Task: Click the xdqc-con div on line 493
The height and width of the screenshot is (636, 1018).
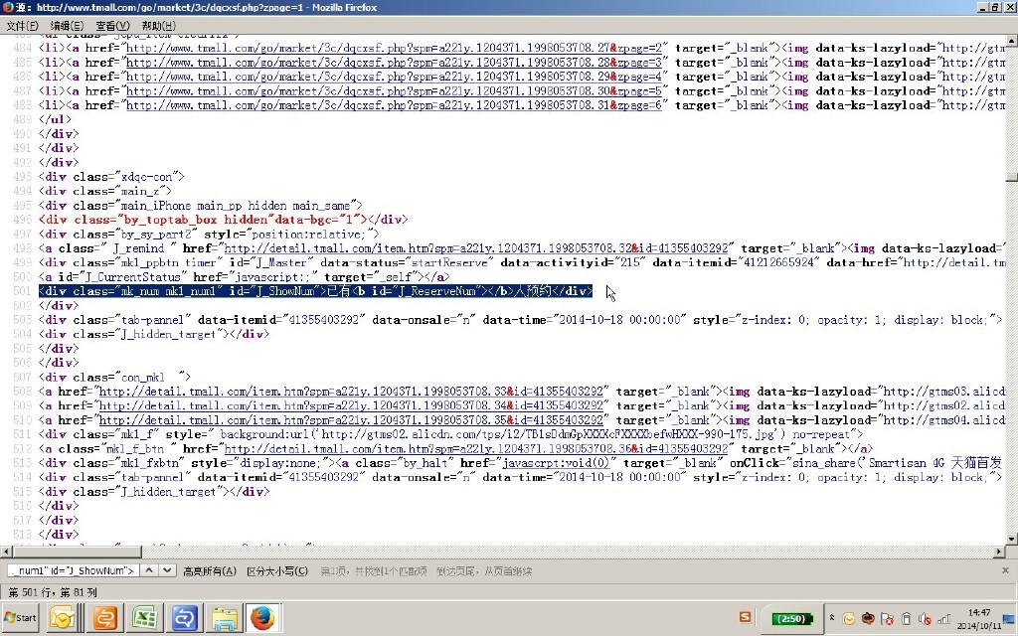Action: coord(111,177)
